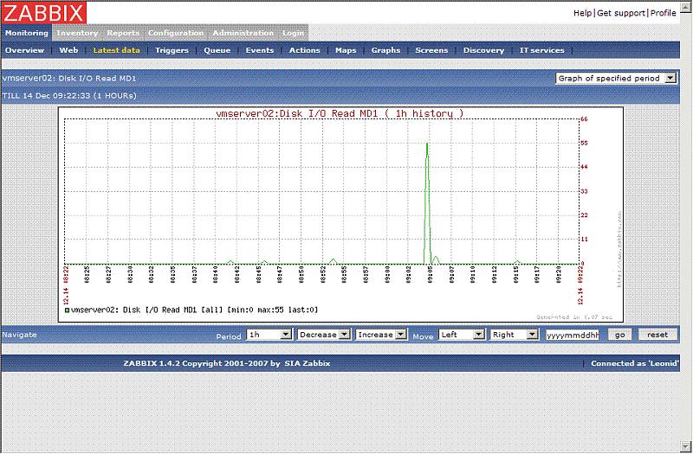Click the ZABBIX logo
693x454 pixels.
tap(44, 13)
